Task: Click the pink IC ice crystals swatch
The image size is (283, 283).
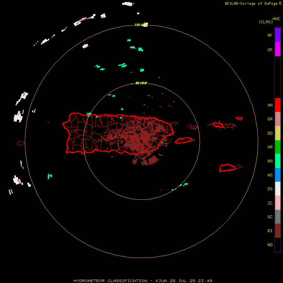Action: 278,203
